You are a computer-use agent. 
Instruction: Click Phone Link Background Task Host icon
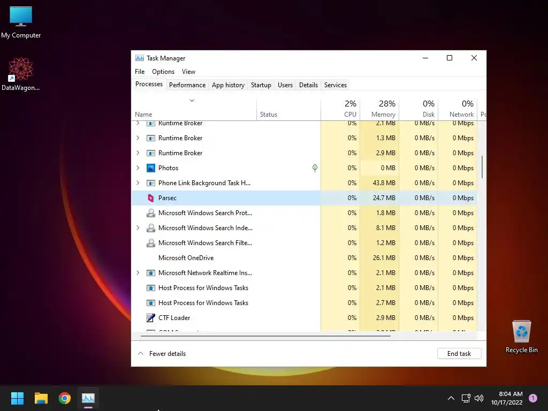[150, 183]
